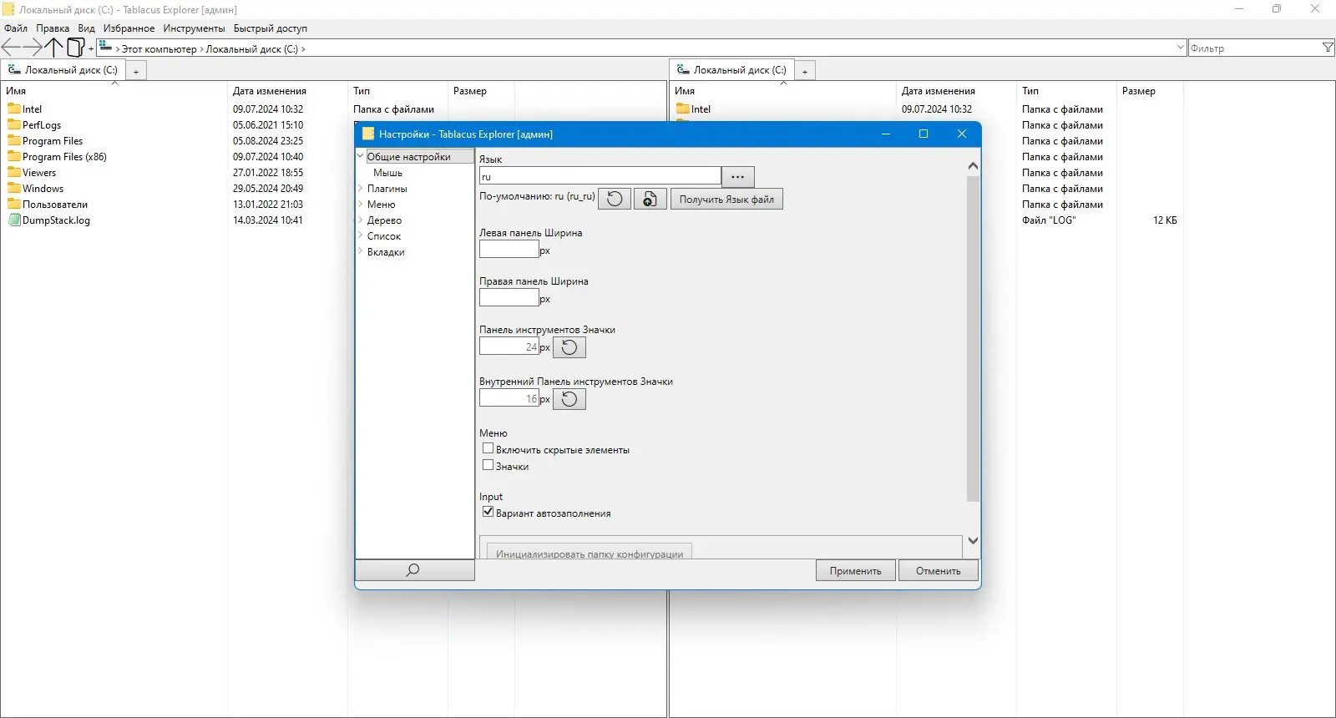Image resolution: width=1336 pixels, height=718 pixels.
Task: Expand the Список tree node
Action: (x=361, y=235)
